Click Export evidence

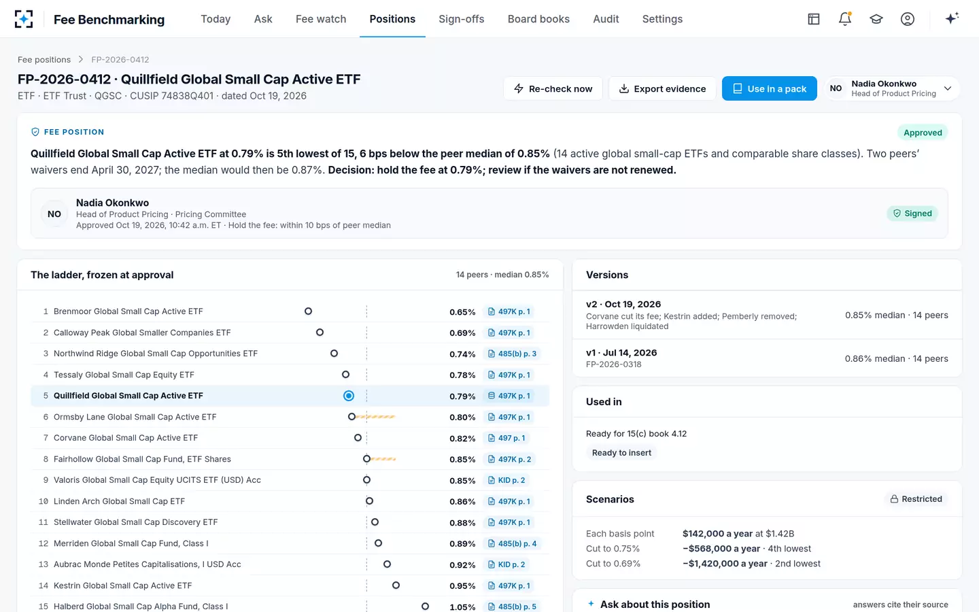[662, 88]
